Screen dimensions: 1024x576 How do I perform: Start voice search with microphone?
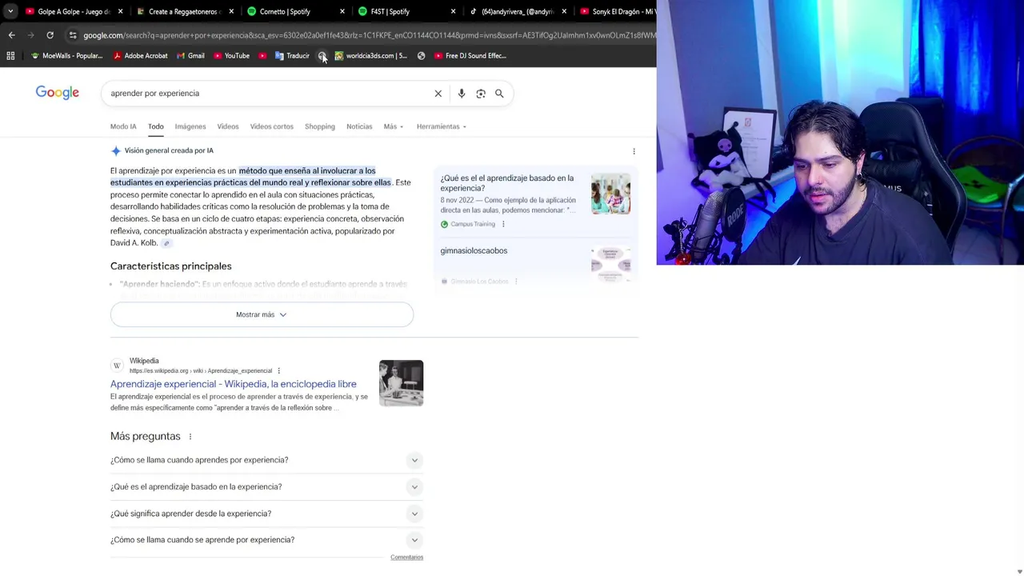point(462,94)
